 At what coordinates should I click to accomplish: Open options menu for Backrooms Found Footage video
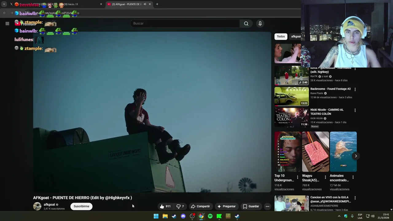[x=355, y=89]
